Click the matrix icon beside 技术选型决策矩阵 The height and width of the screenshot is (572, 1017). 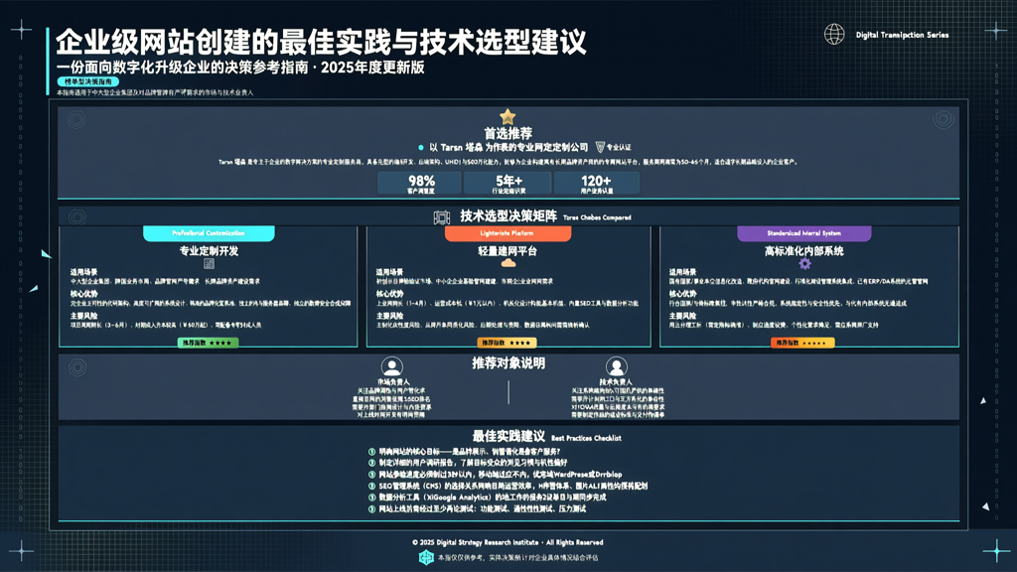point(442,217)
